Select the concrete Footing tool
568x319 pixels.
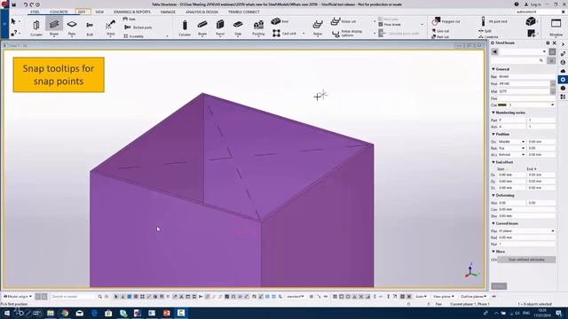pos(258,27)
